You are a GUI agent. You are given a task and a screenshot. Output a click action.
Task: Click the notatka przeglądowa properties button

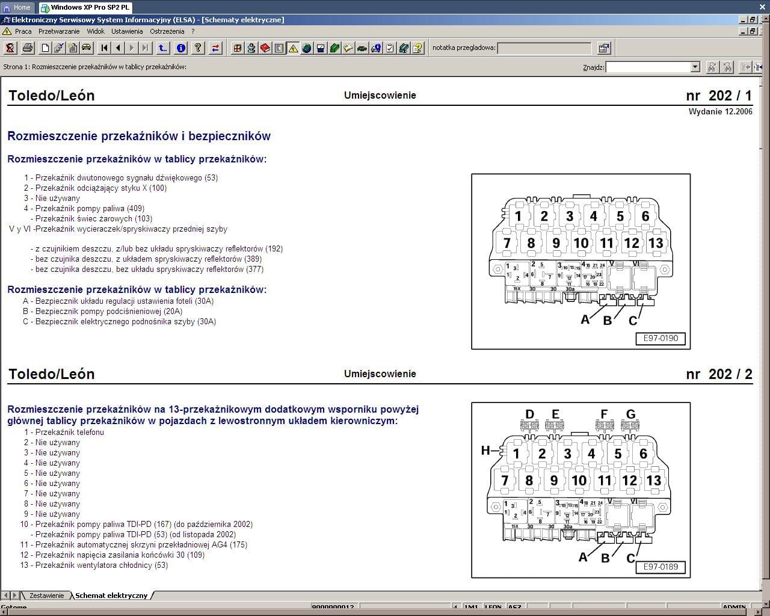point(604,48)
